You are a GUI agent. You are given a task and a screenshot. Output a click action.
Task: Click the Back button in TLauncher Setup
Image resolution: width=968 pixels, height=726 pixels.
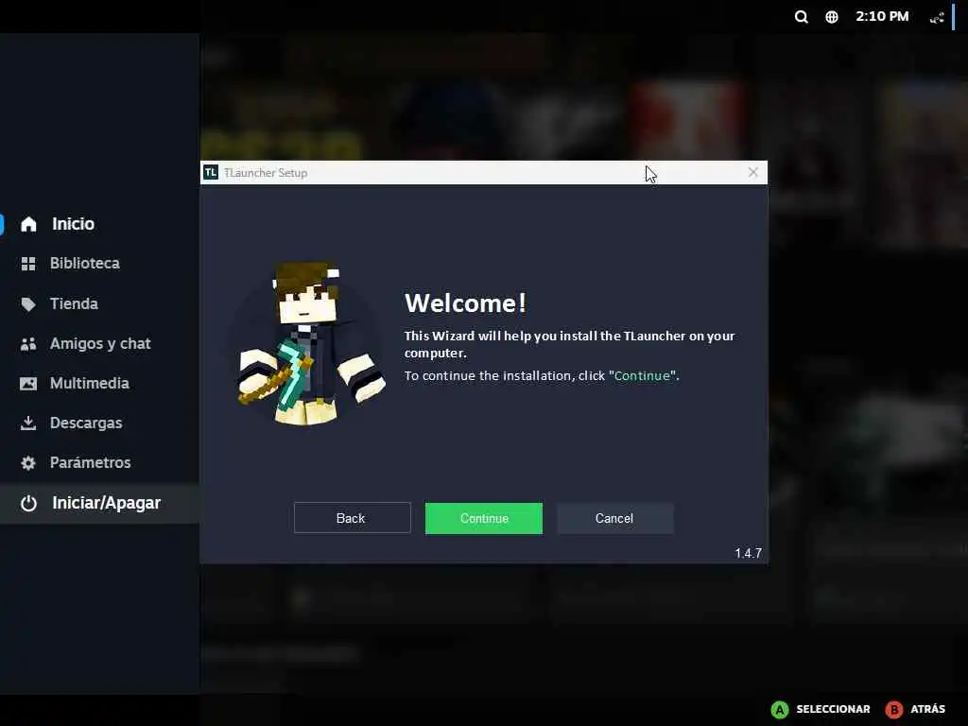pyautogui.click(x=352, y=518)
